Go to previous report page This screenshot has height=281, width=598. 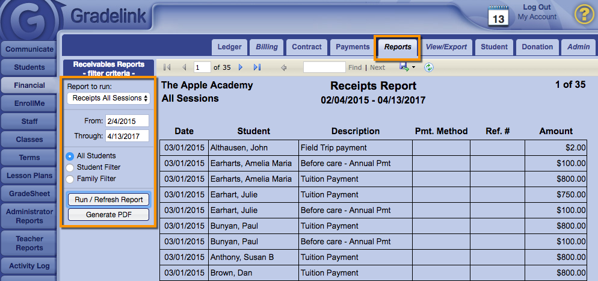point(184,67)
